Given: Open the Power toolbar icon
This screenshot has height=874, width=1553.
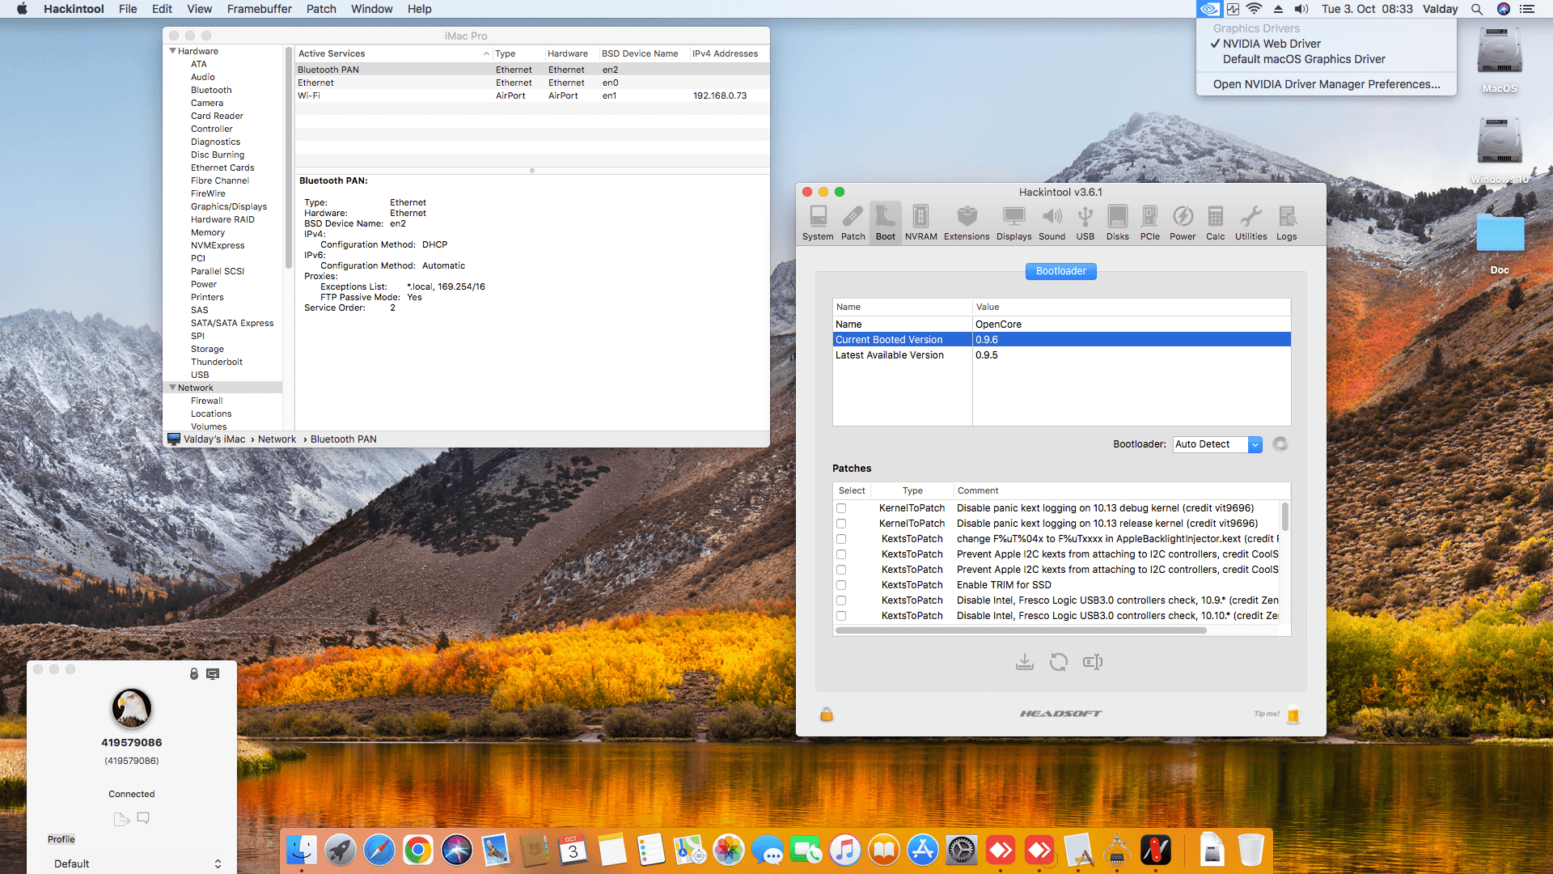Looking at the screenshot, I should point(1183,223).
